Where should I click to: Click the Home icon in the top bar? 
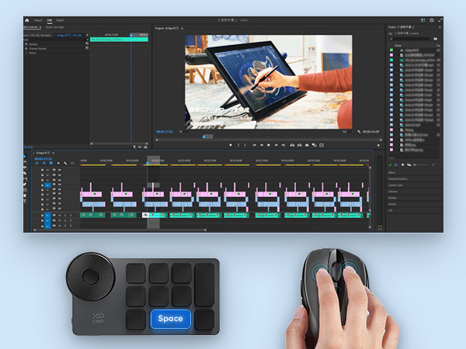[28, 20]
